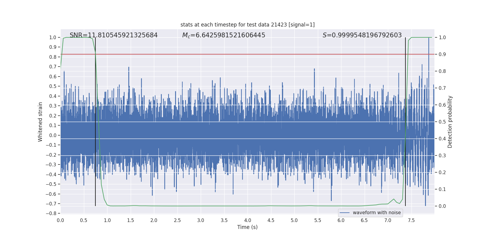Click the 'Detection probability' right axis label
Screen dimensions: 483x241
coord(450,122)
